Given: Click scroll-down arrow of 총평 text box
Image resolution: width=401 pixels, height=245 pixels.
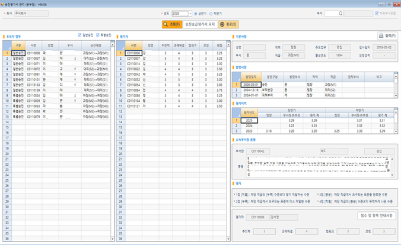Looking at the screenshot, I should [x=392, y=175].
